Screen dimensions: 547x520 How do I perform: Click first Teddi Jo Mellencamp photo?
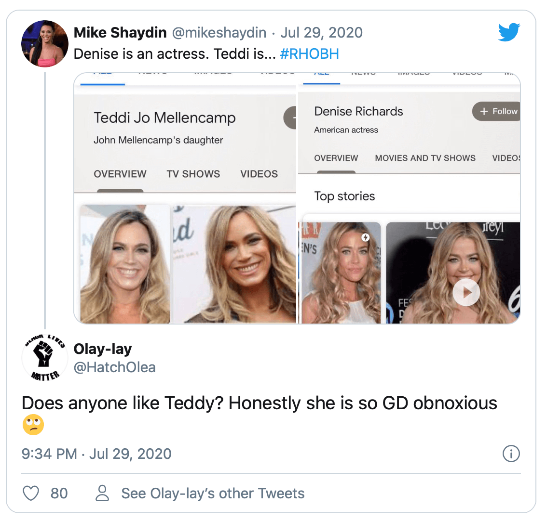(x=125, y=264)
